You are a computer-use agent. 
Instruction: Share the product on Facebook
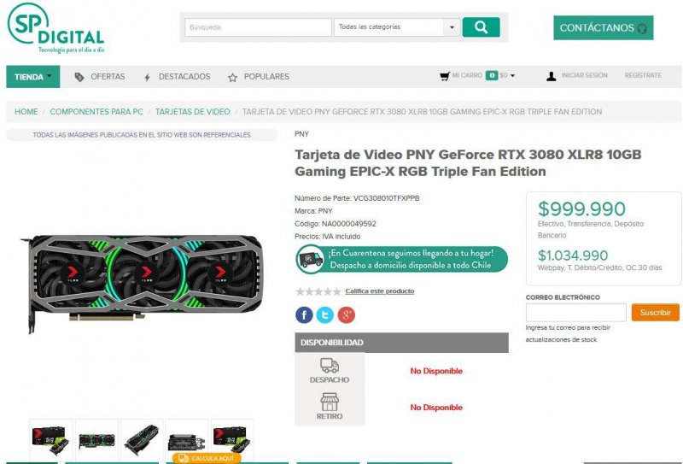(x=304, y=314)
